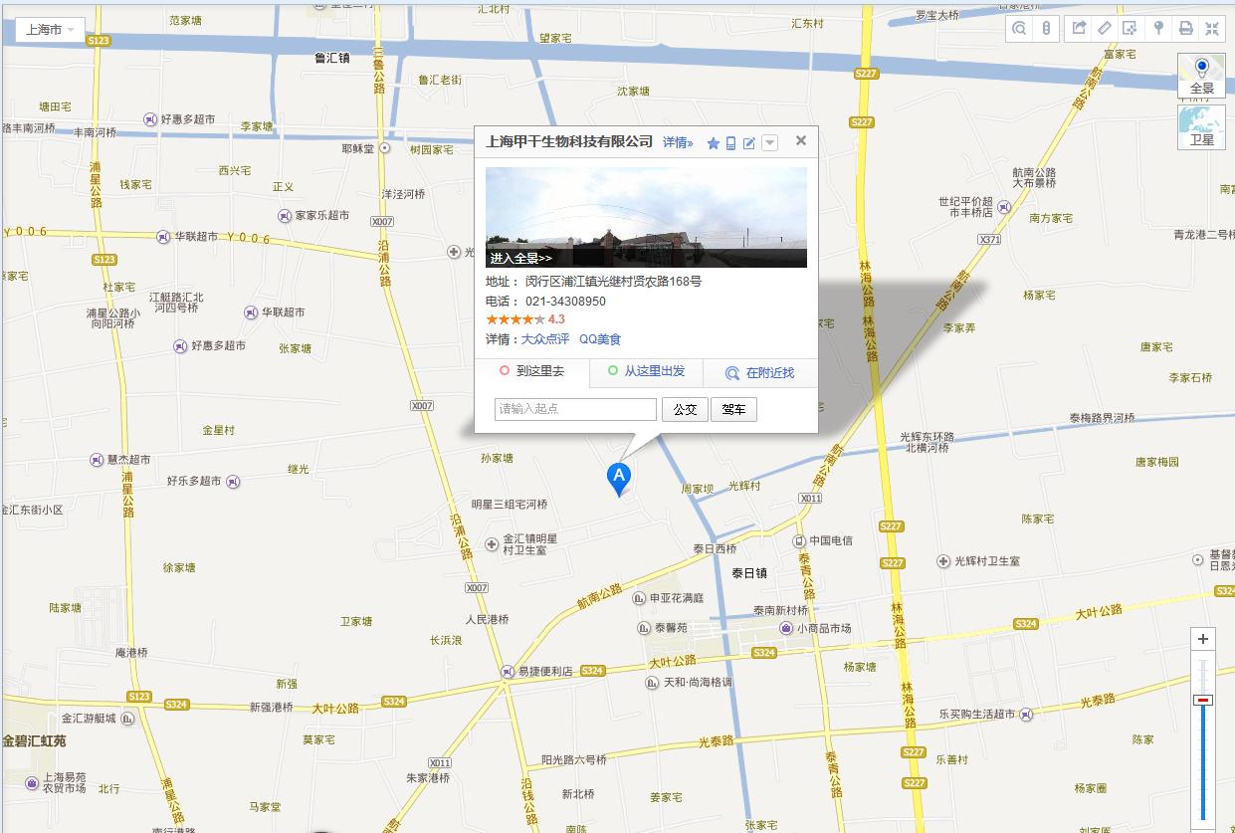Screen dimensions: 1235x833
Task: Click the address 闵行区浦江镇光继村贤农路168号
Action: [613, 281]
